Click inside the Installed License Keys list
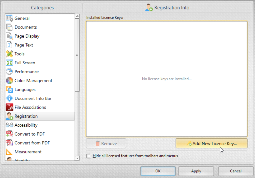 pyautogui.click(x=167, y=79)
